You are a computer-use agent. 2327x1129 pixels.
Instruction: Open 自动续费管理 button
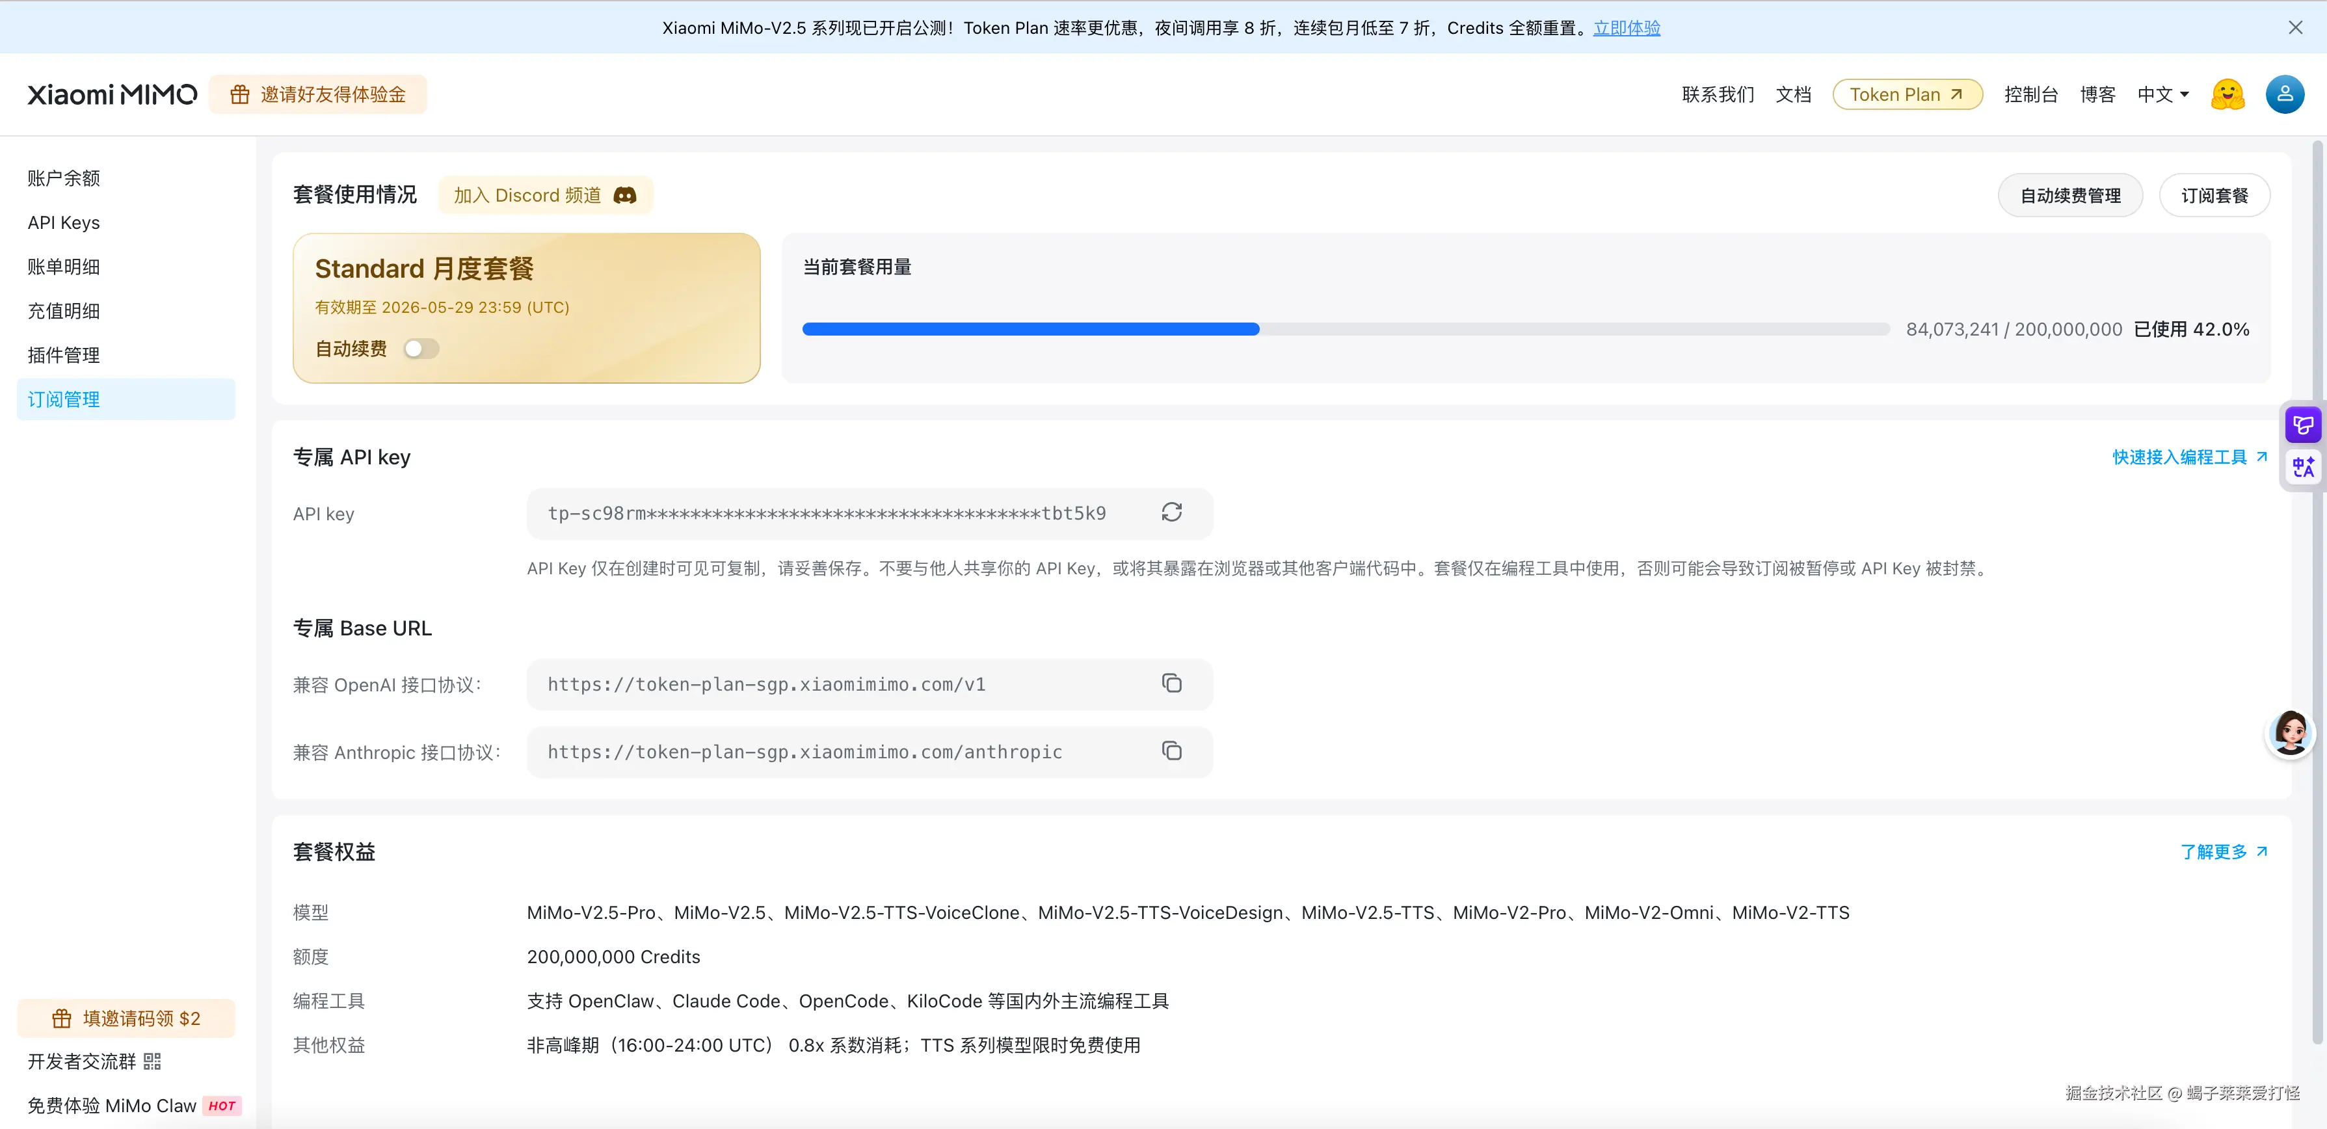pyautogui.click(x=2069, y=195)
